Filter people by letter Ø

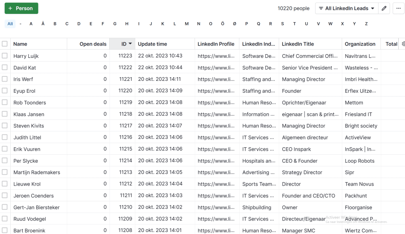point(235,24)
